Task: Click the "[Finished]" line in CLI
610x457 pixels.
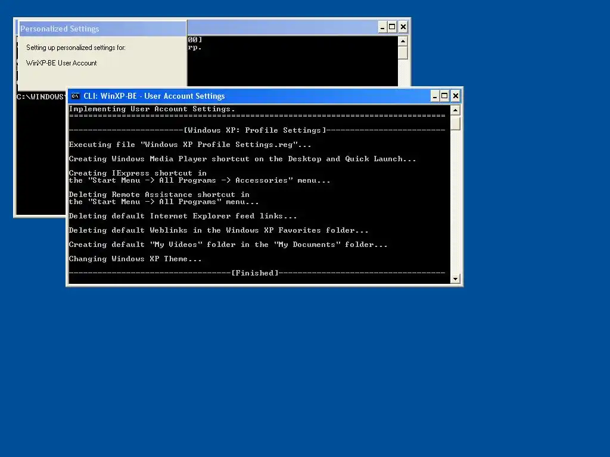Action: point(257,273)
